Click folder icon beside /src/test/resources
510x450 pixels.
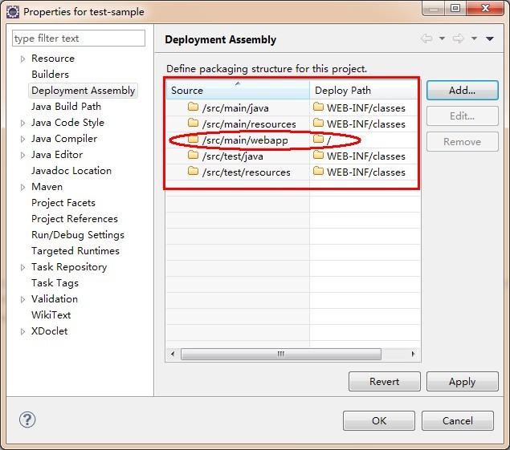[193, 172]
